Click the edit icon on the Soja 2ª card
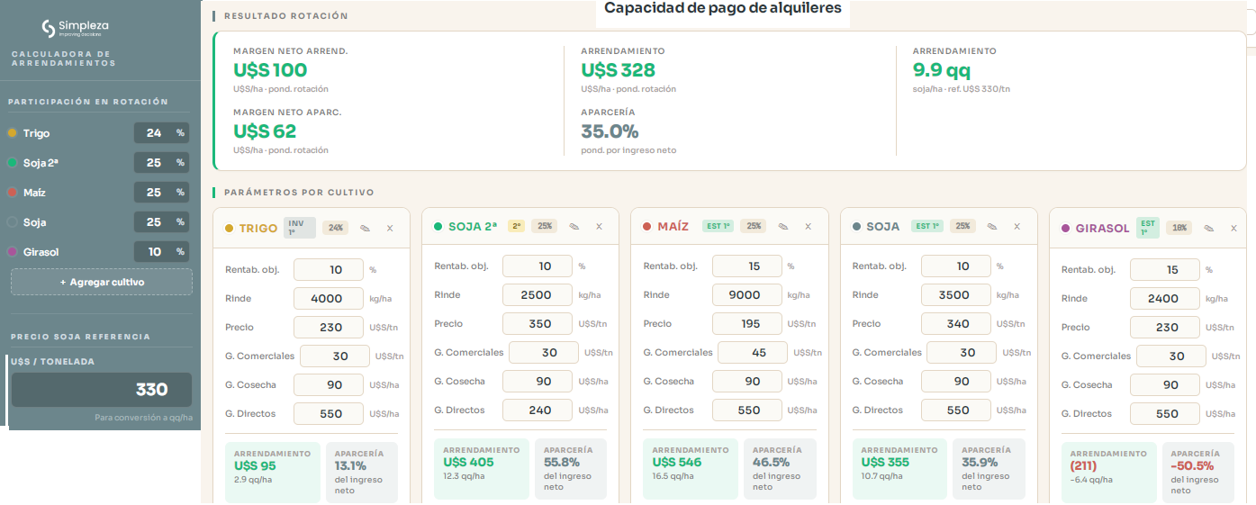The height and width of the screenshot is (505, 1256). point(574,227)
